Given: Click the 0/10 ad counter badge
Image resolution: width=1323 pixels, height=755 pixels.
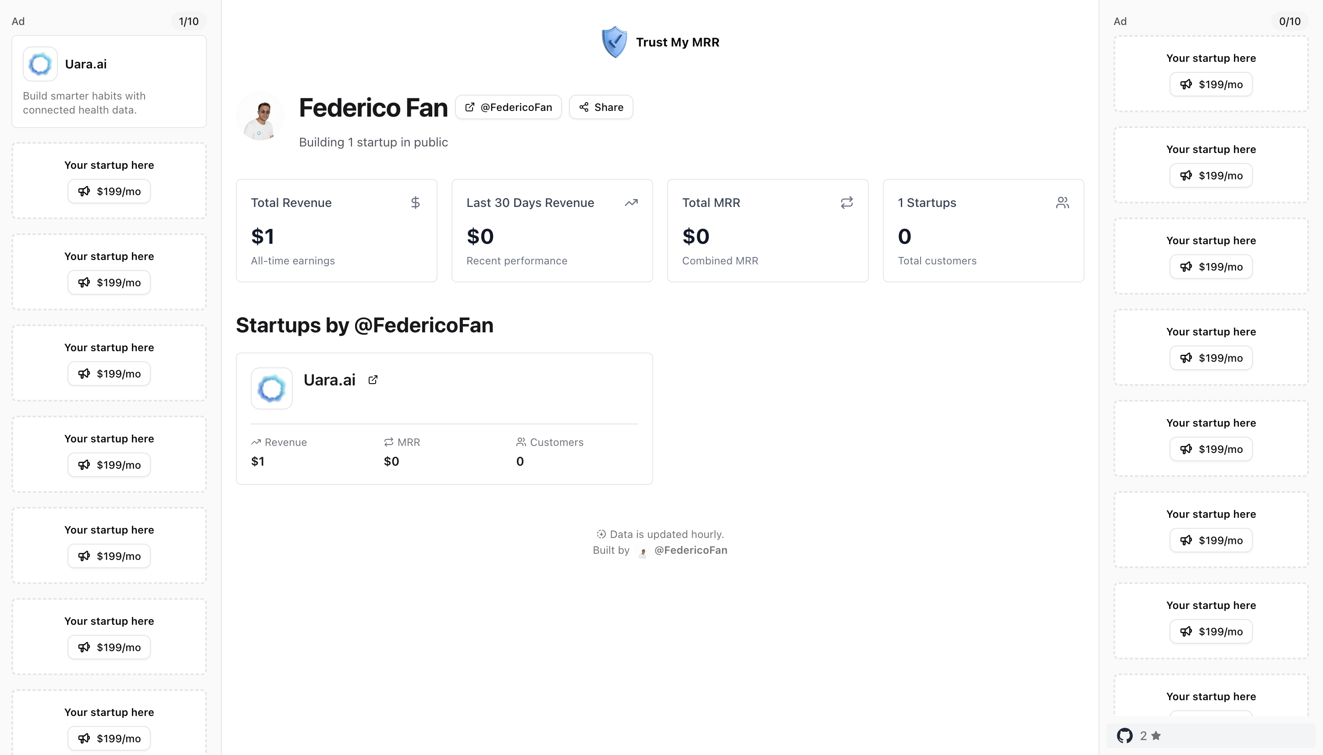Looking at the screenshot, I should 1289,21.
